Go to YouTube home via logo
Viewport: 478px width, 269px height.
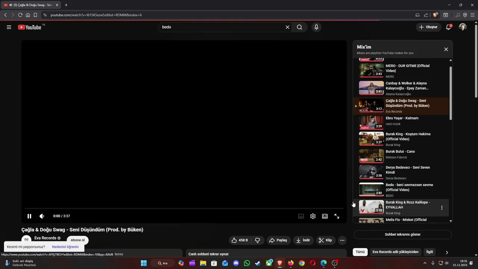pyautogui.click(x=30, y=27)
